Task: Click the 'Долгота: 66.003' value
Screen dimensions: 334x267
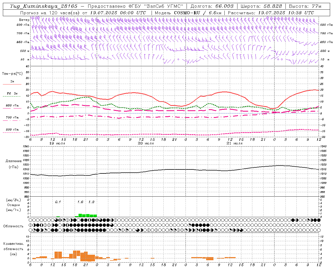Action: [212, 6]
